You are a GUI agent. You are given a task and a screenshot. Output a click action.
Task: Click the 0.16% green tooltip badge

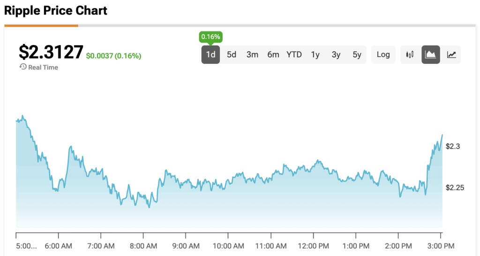point(210,37)
